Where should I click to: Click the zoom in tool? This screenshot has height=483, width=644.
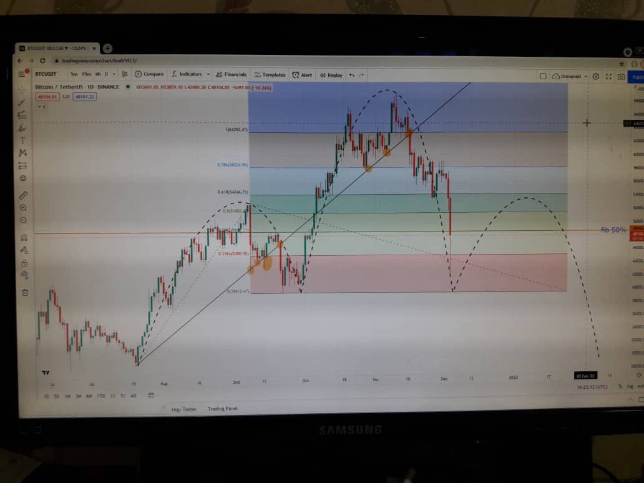tap(24, 208)
